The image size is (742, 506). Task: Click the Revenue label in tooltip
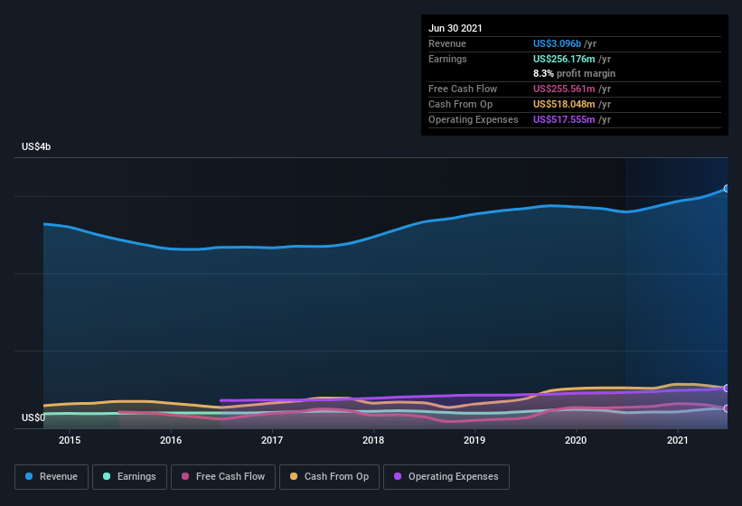pyautogui.click(x=447, y=43)
